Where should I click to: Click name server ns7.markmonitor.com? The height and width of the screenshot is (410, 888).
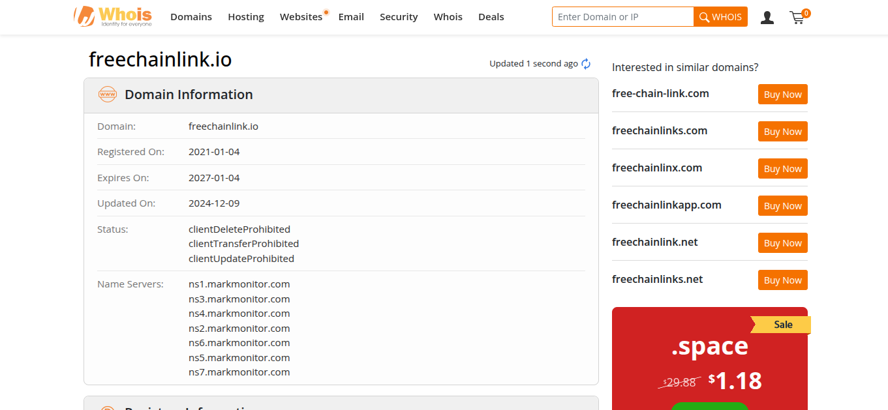239,372
